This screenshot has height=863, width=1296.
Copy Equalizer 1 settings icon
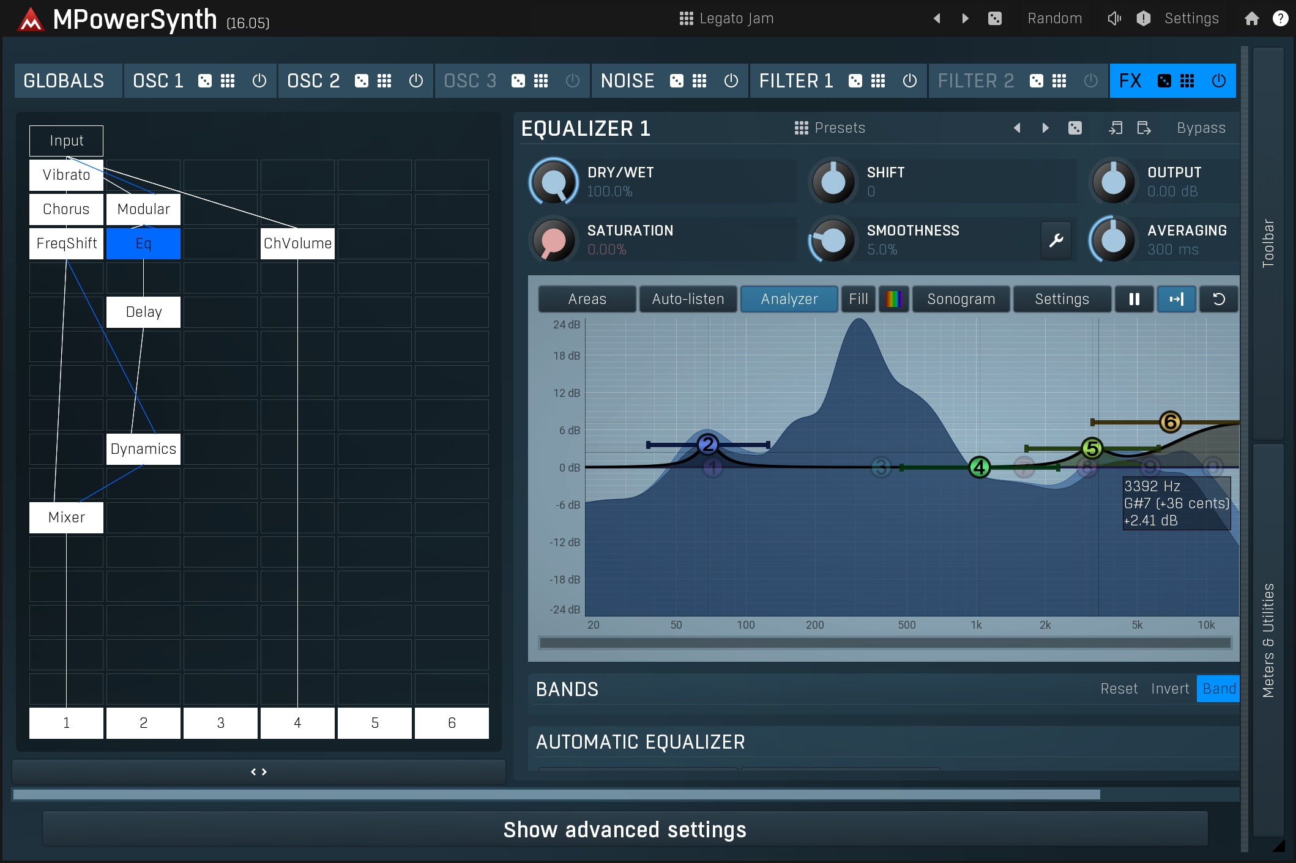point(1115,128)
